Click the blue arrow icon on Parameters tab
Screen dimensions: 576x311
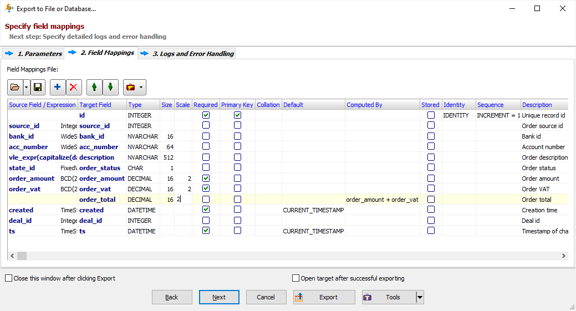tap(9, 54)
